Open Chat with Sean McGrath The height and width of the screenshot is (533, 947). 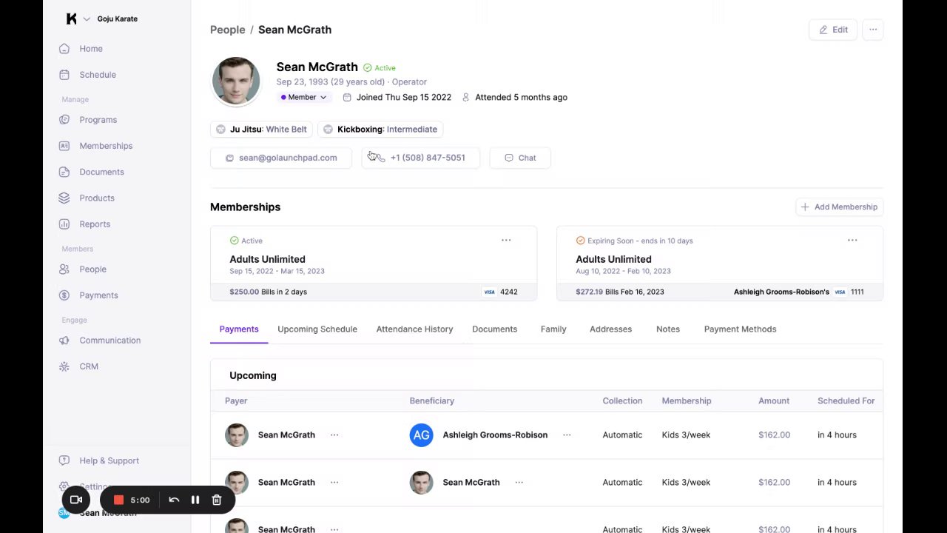[x=520, y=158]
